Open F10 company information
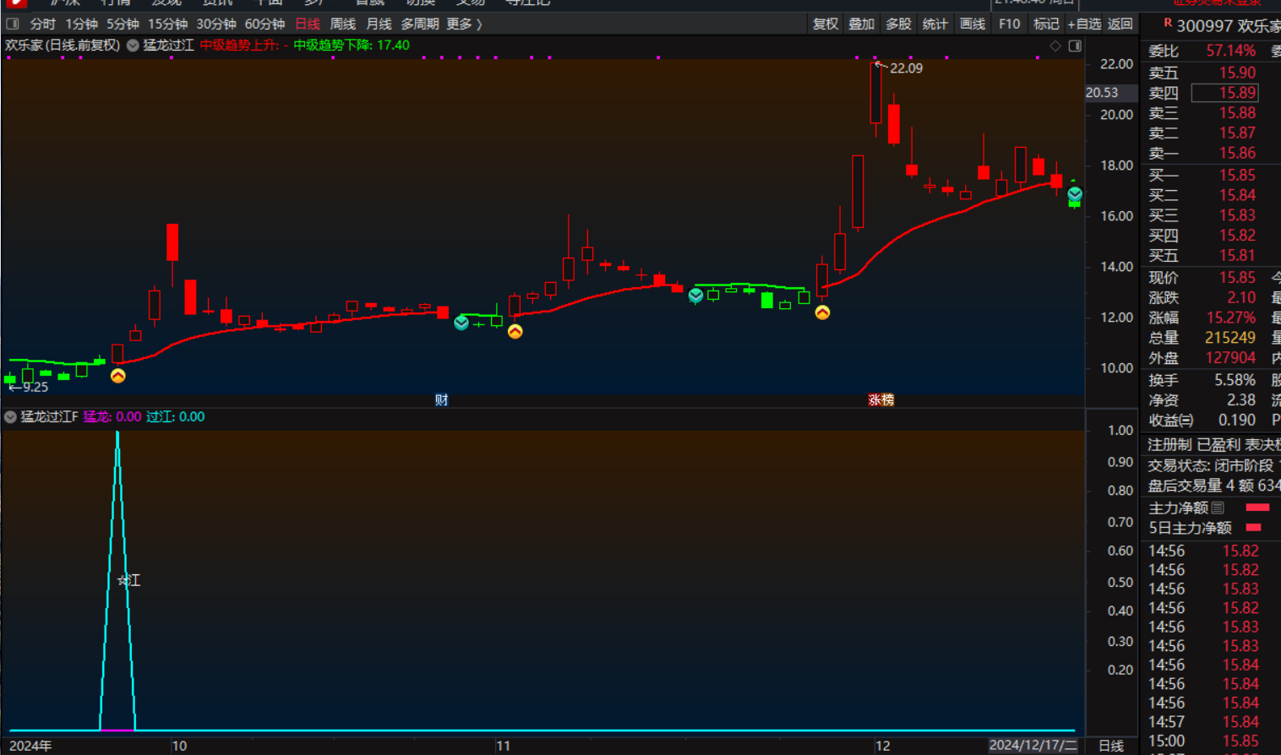 1010,24
